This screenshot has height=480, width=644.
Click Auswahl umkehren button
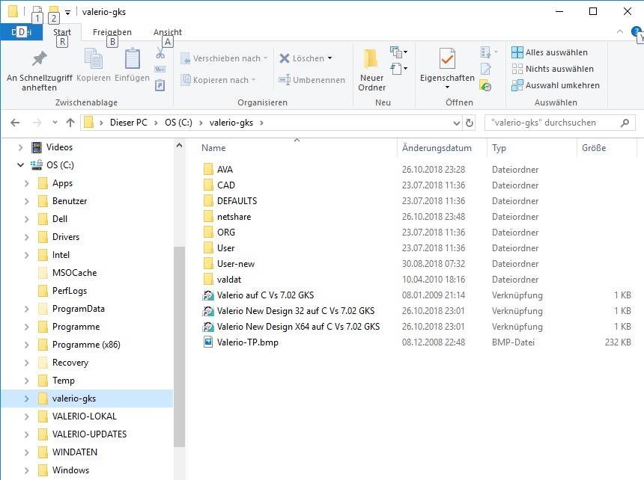tap(555, 85)
